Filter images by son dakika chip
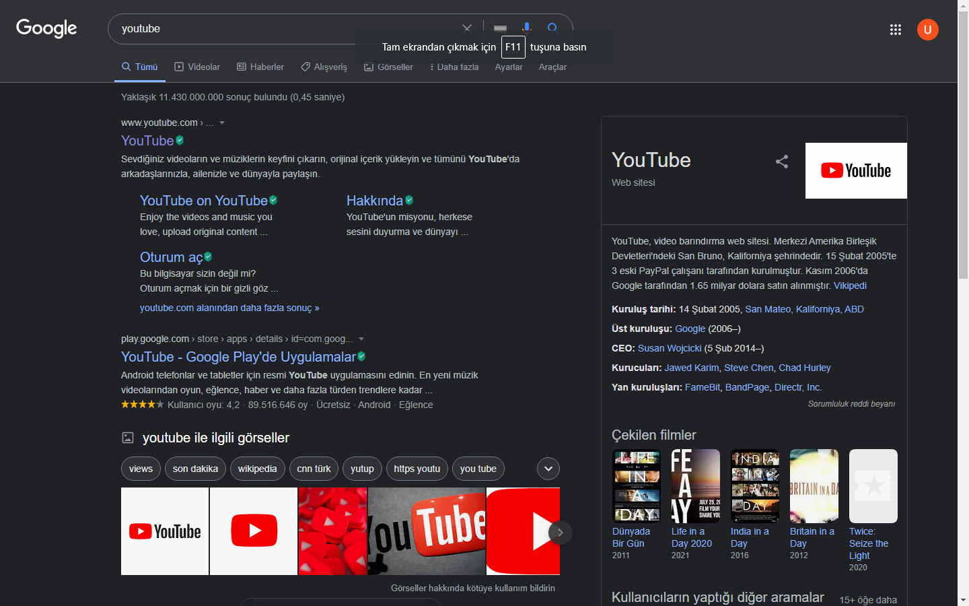969x606 pixels. (195, 469)
